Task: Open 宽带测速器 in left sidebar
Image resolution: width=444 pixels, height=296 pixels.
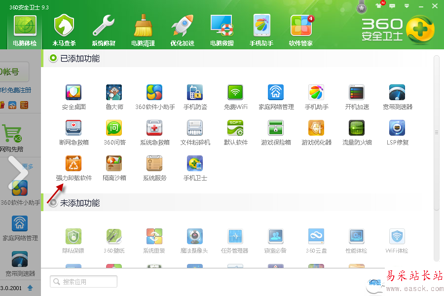Action: tap(20, 264)
